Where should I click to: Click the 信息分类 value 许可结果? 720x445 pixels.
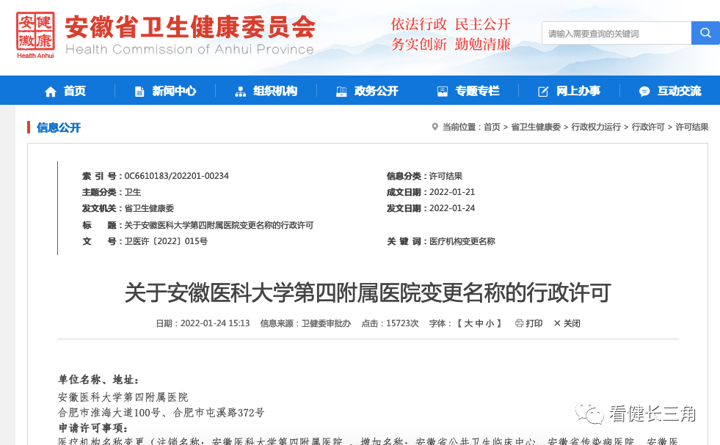(x=446, y=176)
